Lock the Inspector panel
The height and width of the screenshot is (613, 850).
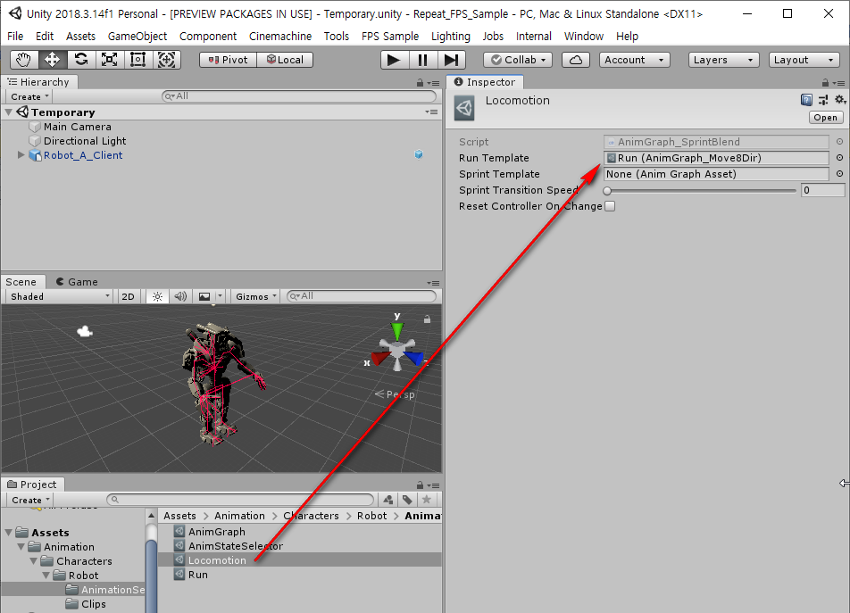825,83
